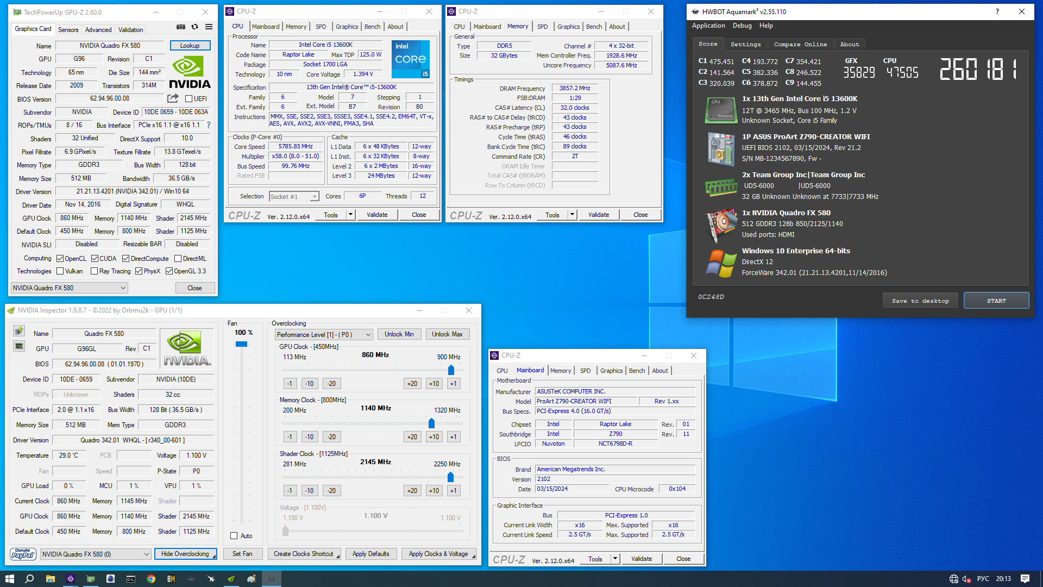This screenshot has height=587, width=1043.
Task: Click the Memory Clock slider handle
Action: tap(431, 423)
